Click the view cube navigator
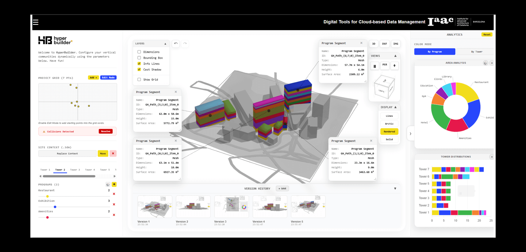 [384, 87]
